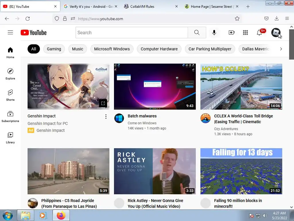
Task: Open the Come on Windows channel link
Action: [x=142, y=123]
